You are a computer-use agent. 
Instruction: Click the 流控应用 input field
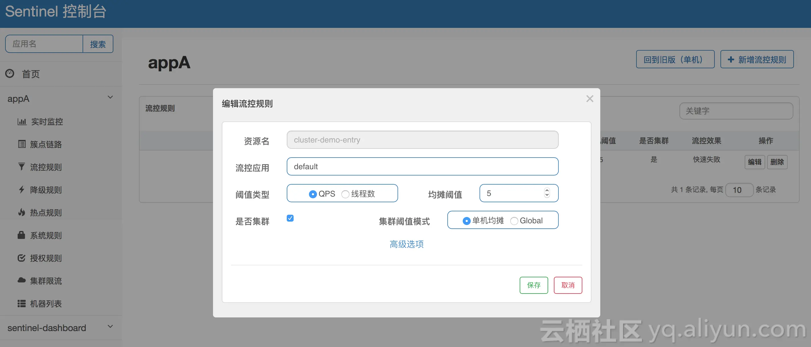tap(422, 166)
